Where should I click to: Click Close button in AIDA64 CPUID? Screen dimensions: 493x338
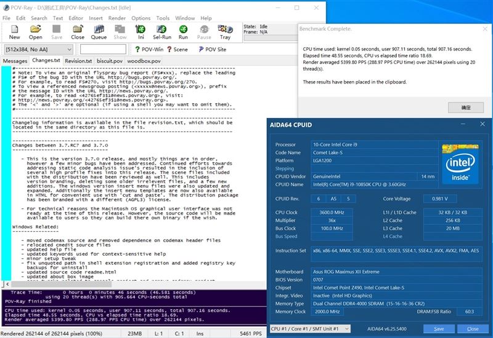pos(473,329)
